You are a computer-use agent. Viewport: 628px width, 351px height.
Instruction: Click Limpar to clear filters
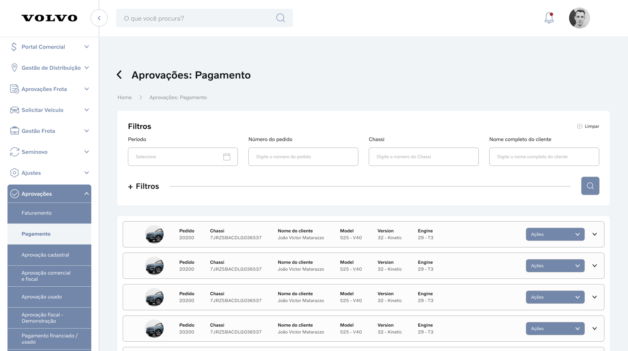(x=588, y=126)
